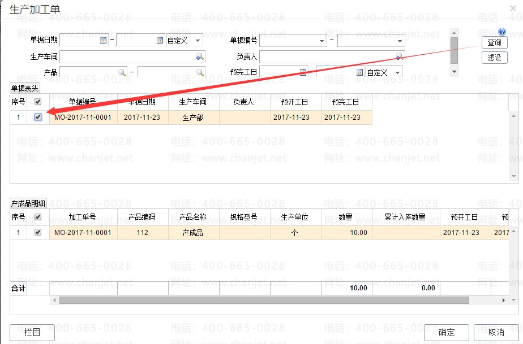Toggle checkbox for row MO-2017-11-0001 in 单据表头
This screenshot has height=344, width=523.
tap(38, 117)
